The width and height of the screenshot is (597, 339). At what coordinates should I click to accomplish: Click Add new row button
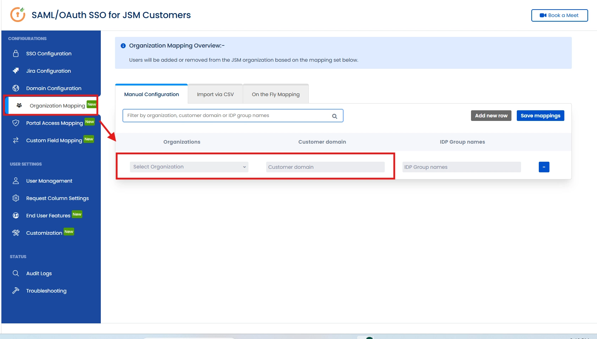pos(491,116)
